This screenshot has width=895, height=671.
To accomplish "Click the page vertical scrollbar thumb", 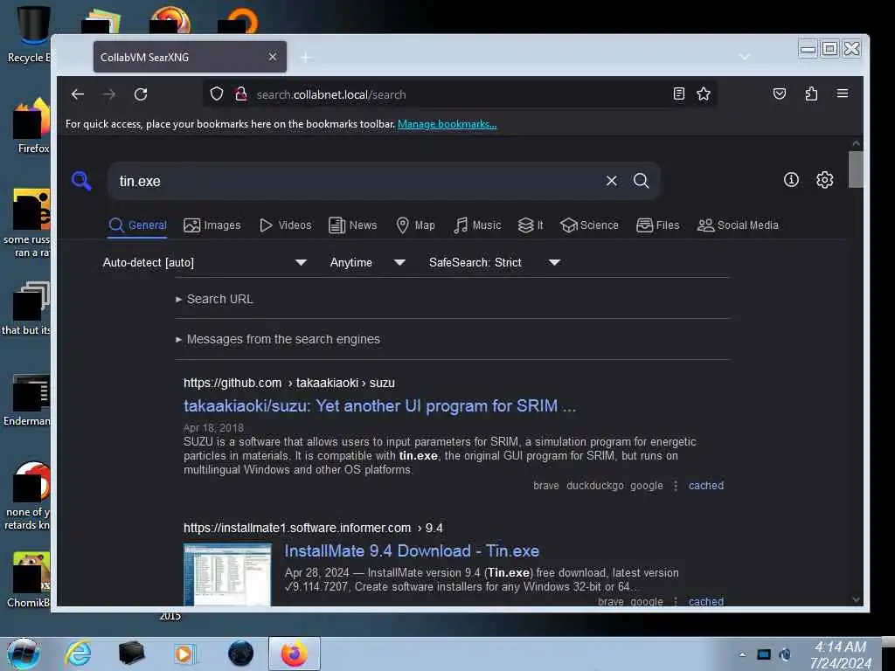I will pyautogui.click(x=855, y=169).
